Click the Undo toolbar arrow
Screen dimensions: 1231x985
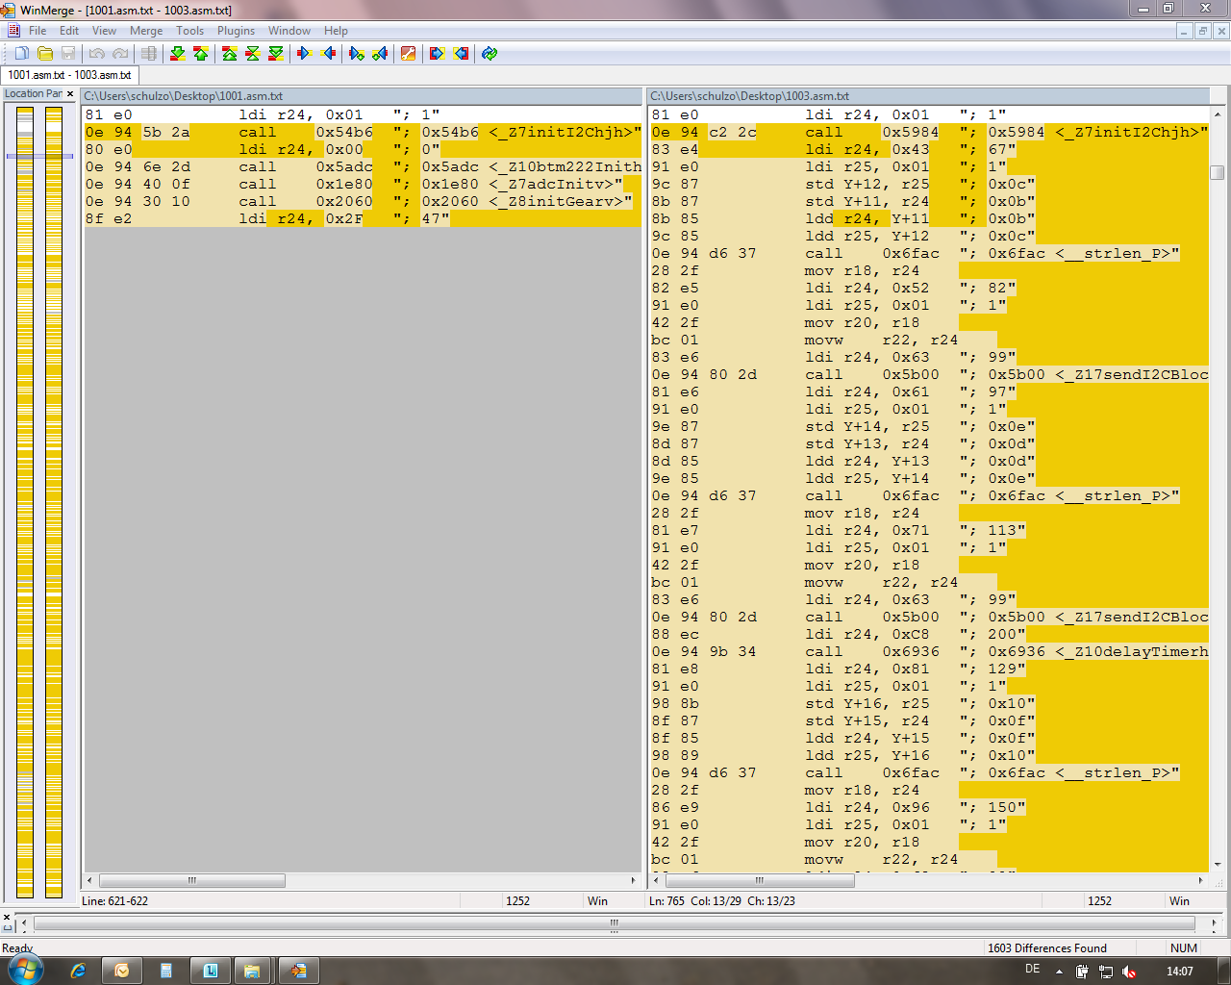coord(97,54)
